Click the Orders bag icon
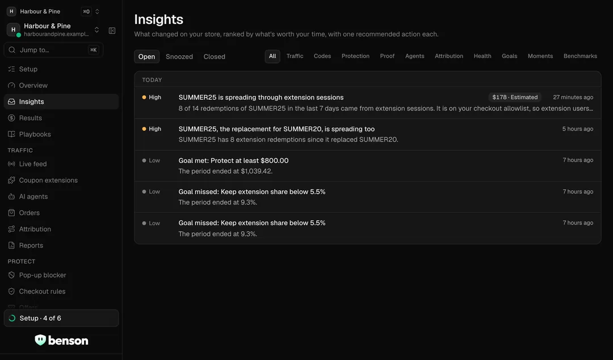 point(11,213)
